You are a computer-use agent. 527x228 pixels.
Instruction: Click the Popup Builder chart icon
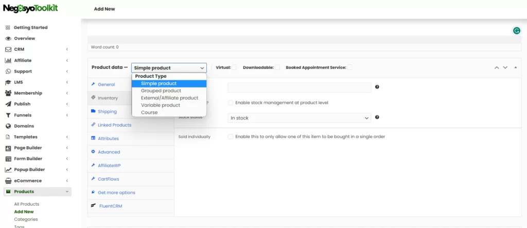8,170
